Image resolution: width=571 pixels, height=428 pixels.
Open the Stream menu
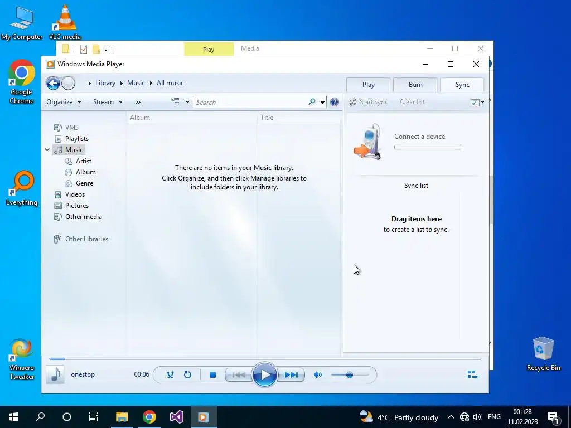(108, 103)
